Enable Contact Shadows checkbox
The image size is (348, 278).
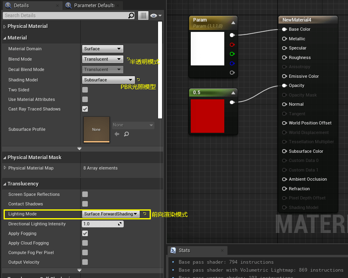(85, 204)
